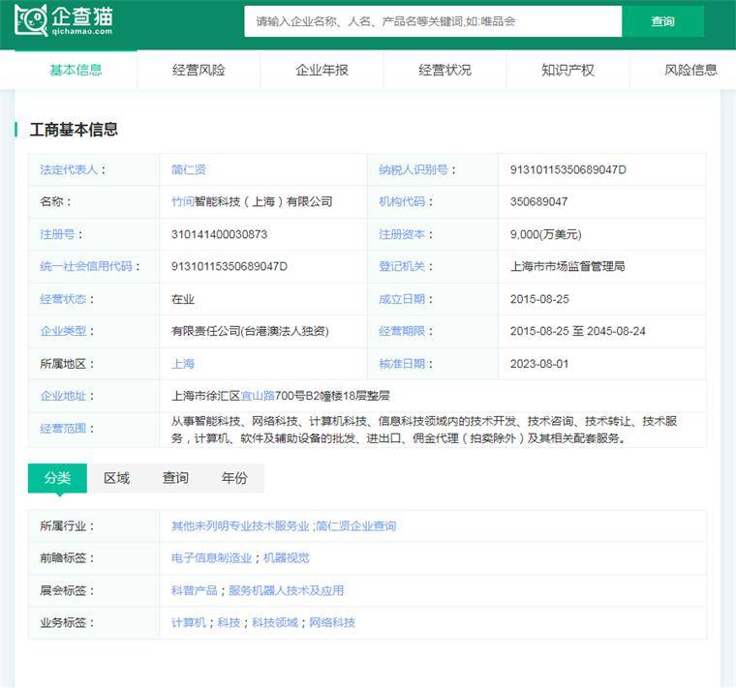Select 上海市市场监督管理局 text

(567, 266)
